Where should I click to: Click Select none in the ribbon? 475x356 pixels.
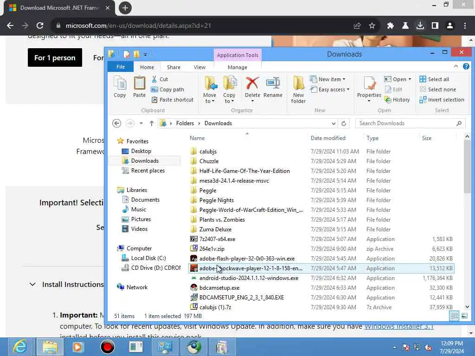coord(437,89)
